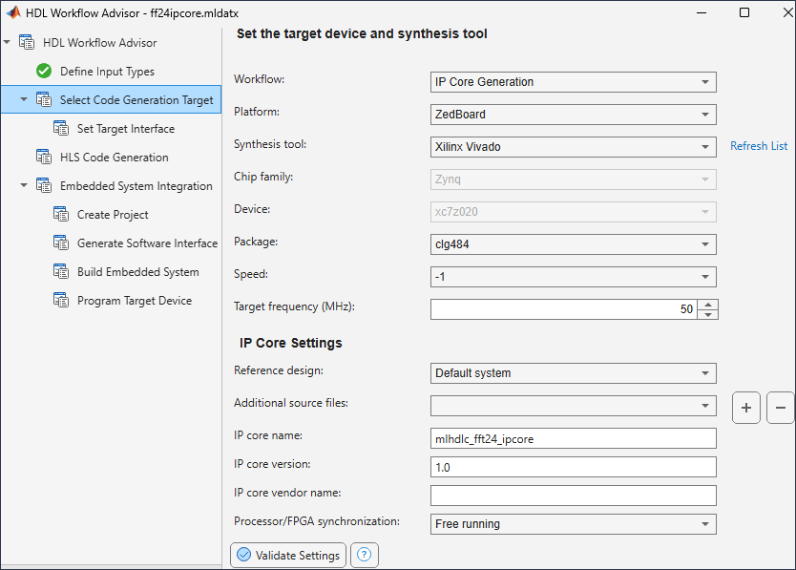Click the Generate Software Interface task icon
The width and height of the screenshot is (796, 570).
click(61, 243)
